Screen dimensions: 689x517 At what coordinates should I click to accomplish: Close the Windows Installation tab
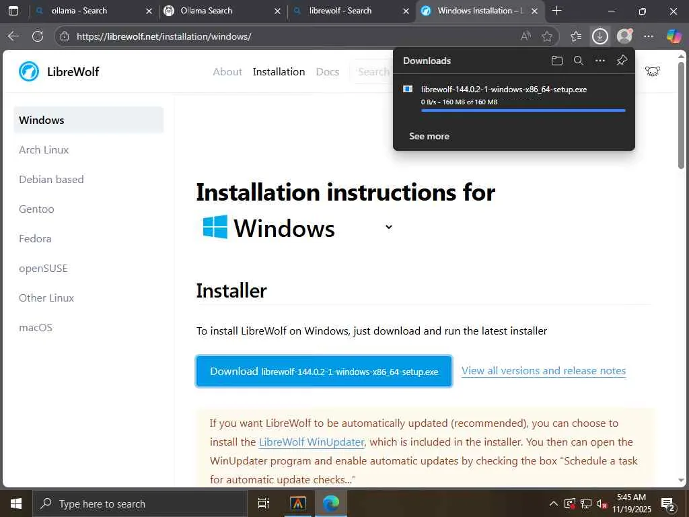534,11
